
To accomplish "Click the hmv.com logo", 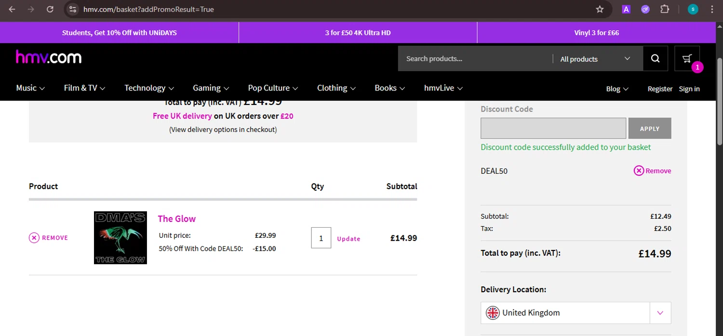I will (49, 58).
